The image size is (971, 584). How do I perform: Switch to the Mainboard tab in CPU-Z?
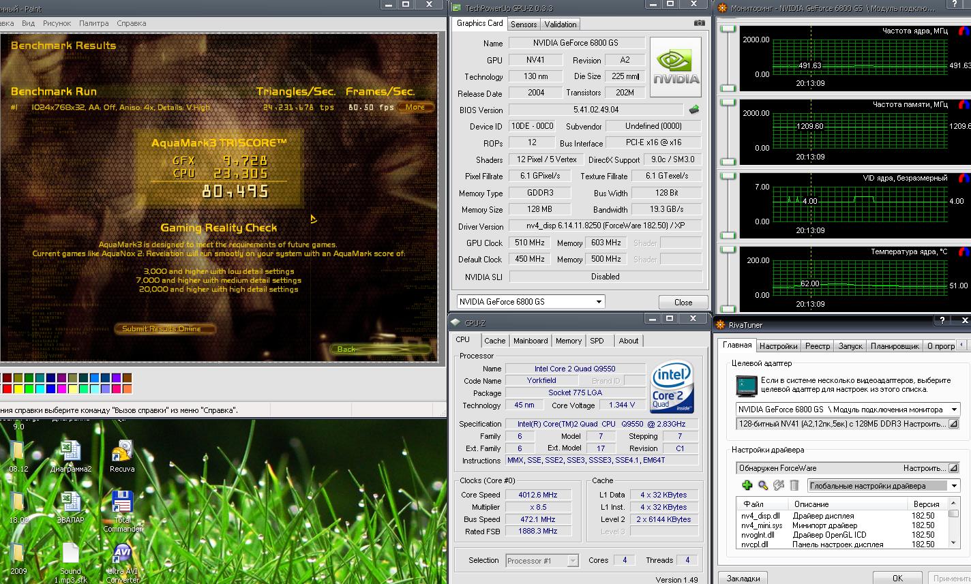pyautogui.click(x=531, y=341)
